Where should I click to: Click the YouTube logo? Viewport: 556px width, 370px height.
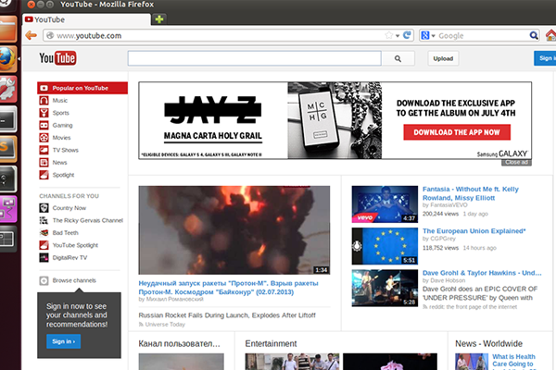coord(57,58)
